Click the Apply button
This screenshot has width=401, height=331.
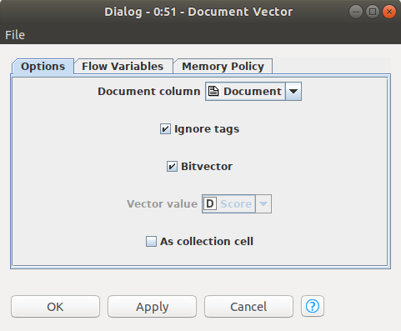pos(152,307)
